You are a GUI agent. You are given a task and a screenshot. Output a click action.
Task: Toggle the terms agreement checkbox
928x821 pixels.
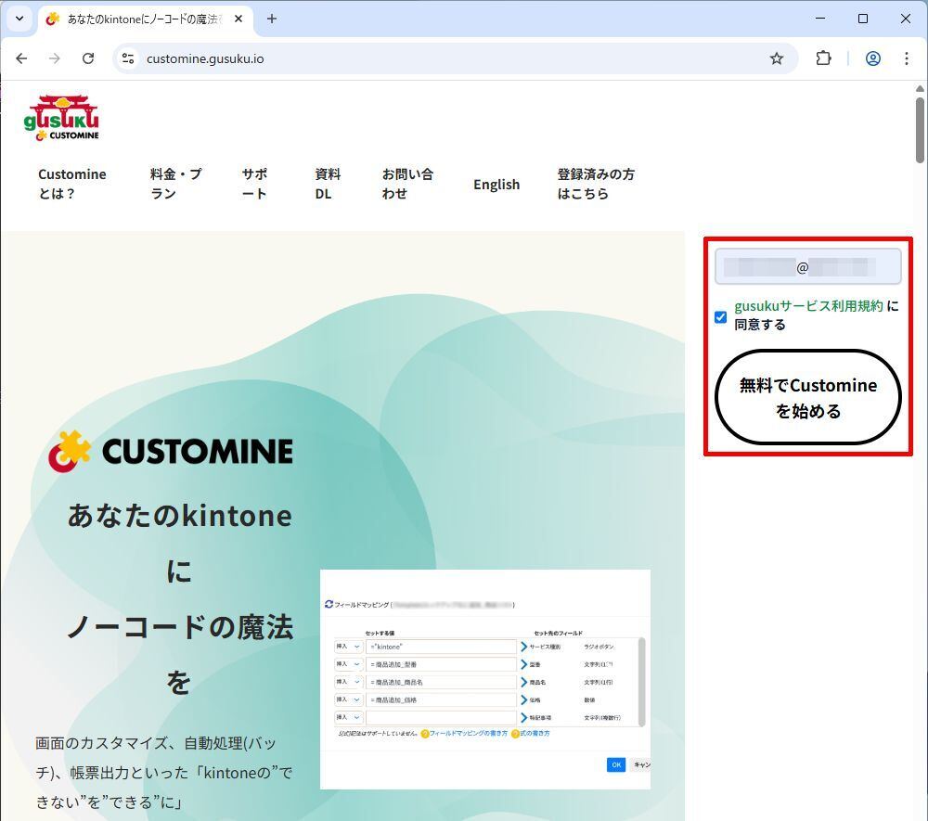click(720, 317)
